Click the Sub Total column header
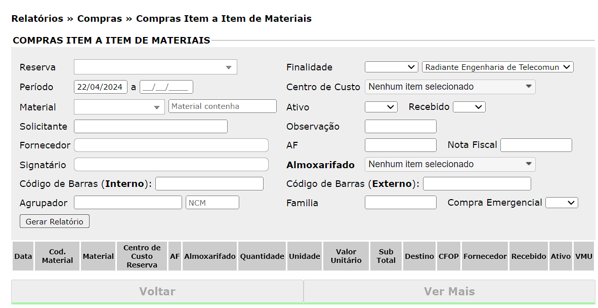Image resolution: width=598 pixels, height=308 pixels. tap(386, 256)
